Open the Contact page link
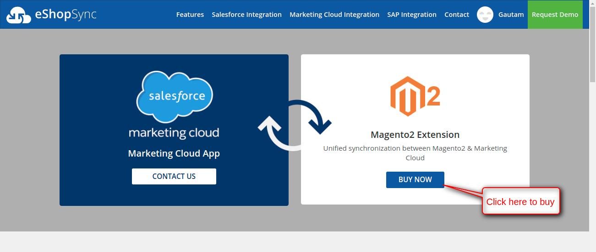The width and height of the screenshot is (596, 252). 457,15
